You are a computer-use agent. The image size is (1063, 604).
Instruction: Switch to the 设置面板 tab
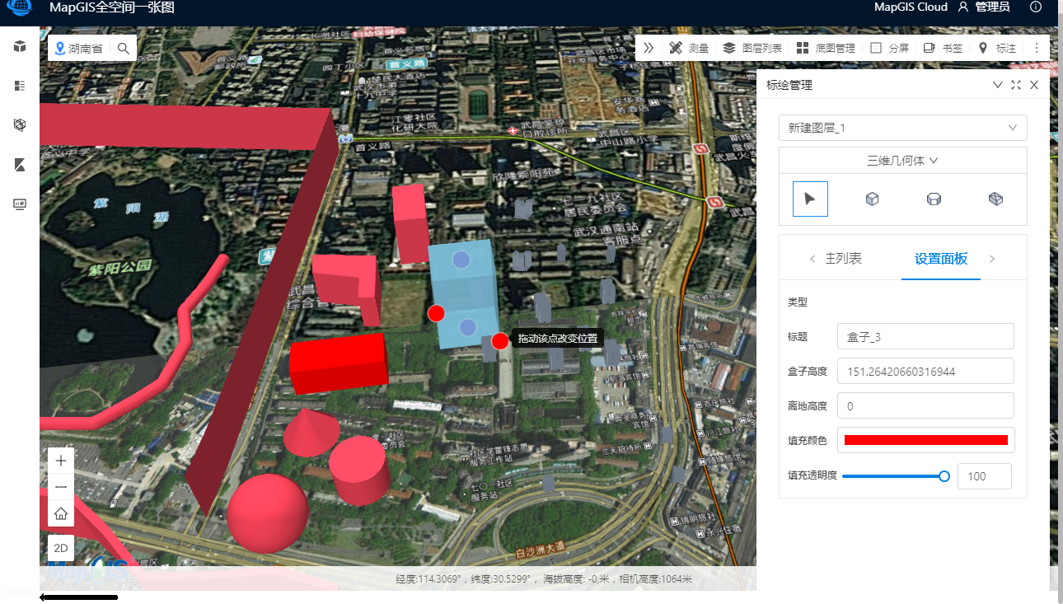pos(941,259)
